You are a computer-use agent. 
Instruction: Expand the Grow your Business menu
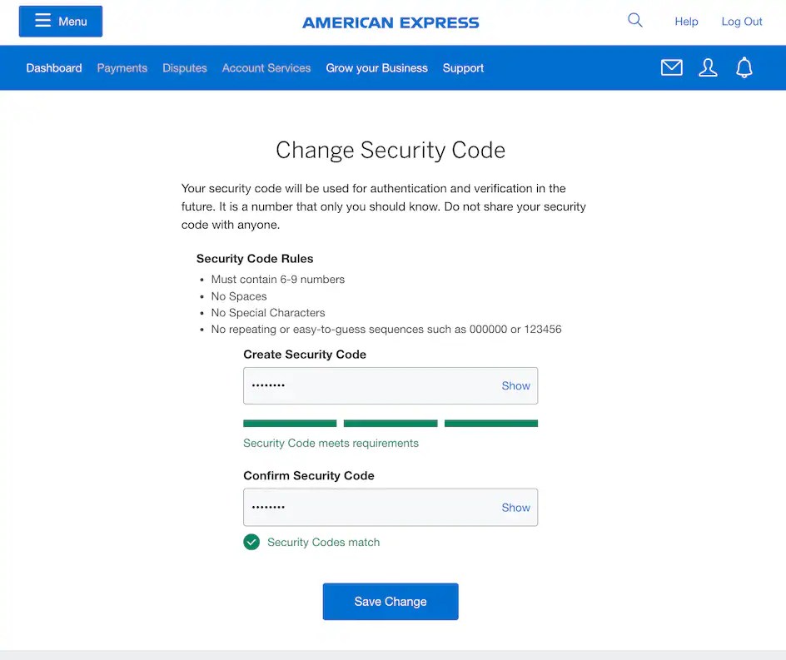click(x=376, y=68)
